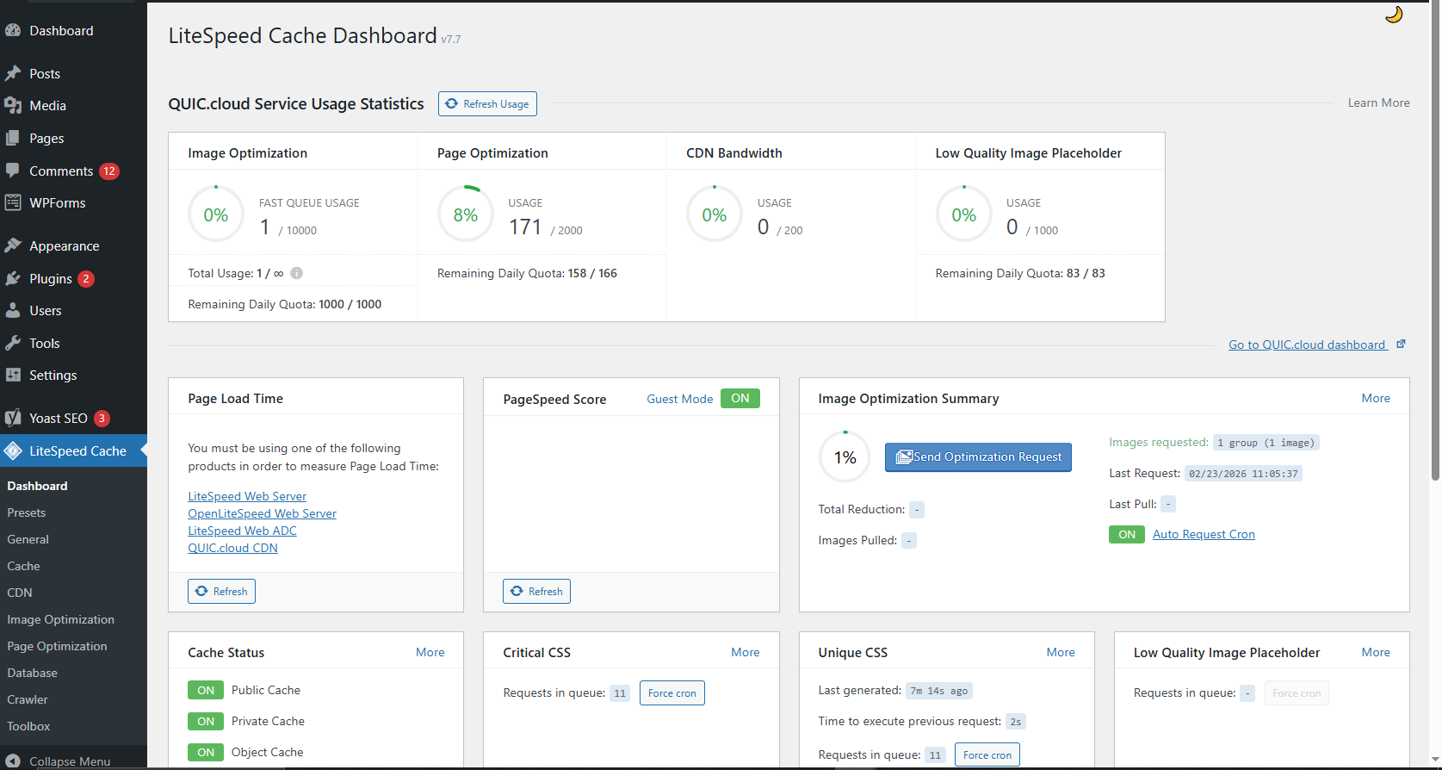Toggle Auto Request Cron ON switch

coord(1127,534)
